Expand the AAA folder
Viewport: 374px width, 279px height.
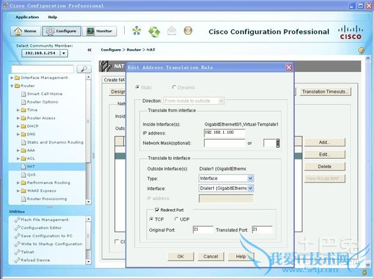[18, 151]
